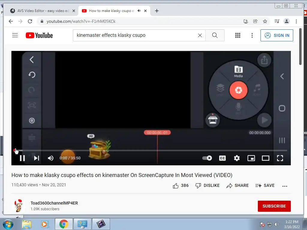The height and width of the screenshot is (230, 307).
Task: Open YouTube hamburger guide menu
Action: tap(15, 35)
